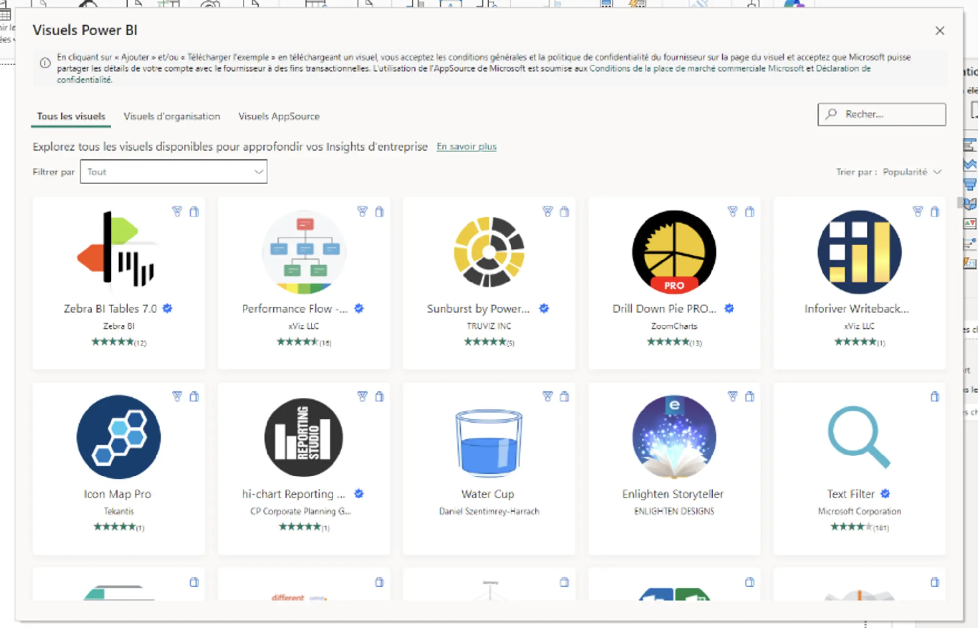Screen dimensions: 978x628
Task: Click award badge icon on Drill Down Pie card
Action: [x=733, y=212]
